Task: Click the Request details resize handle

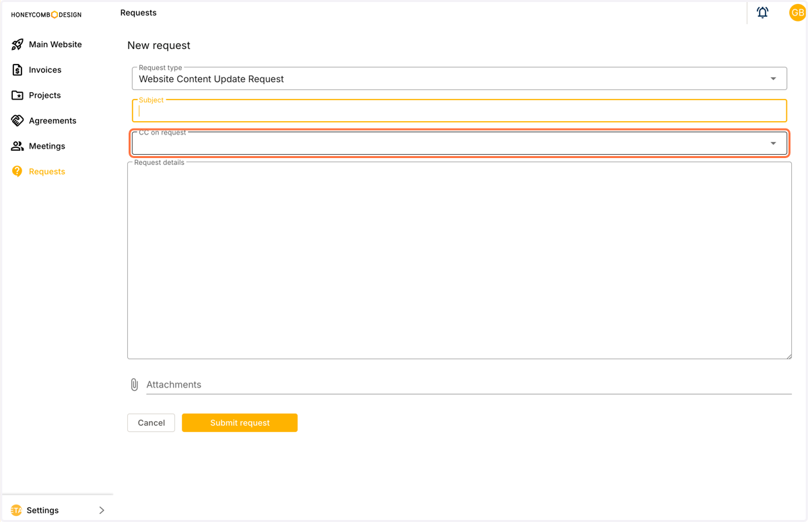Action: [x=788, y=356]
